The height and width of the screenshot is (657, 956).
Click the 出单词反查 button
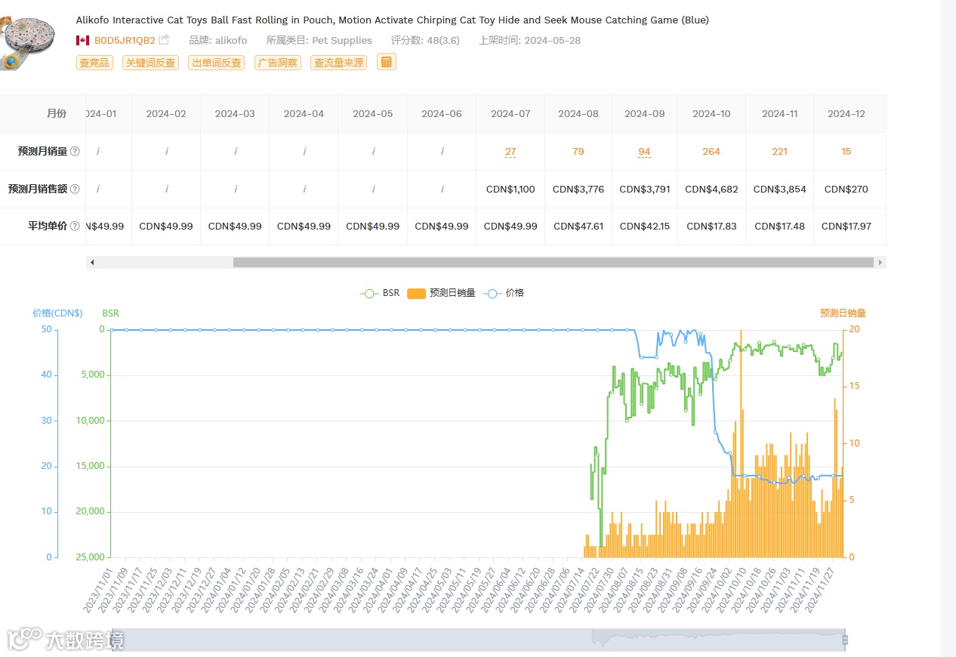click(216, 63)
